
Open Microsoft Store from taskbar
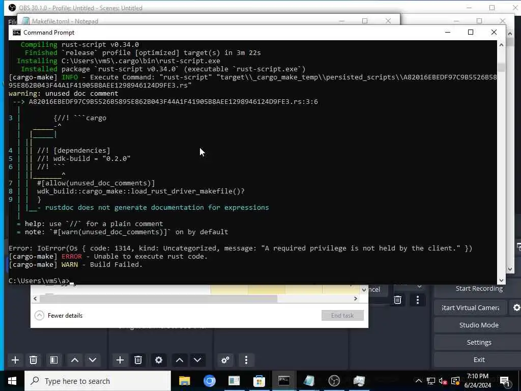click(259, 381)
